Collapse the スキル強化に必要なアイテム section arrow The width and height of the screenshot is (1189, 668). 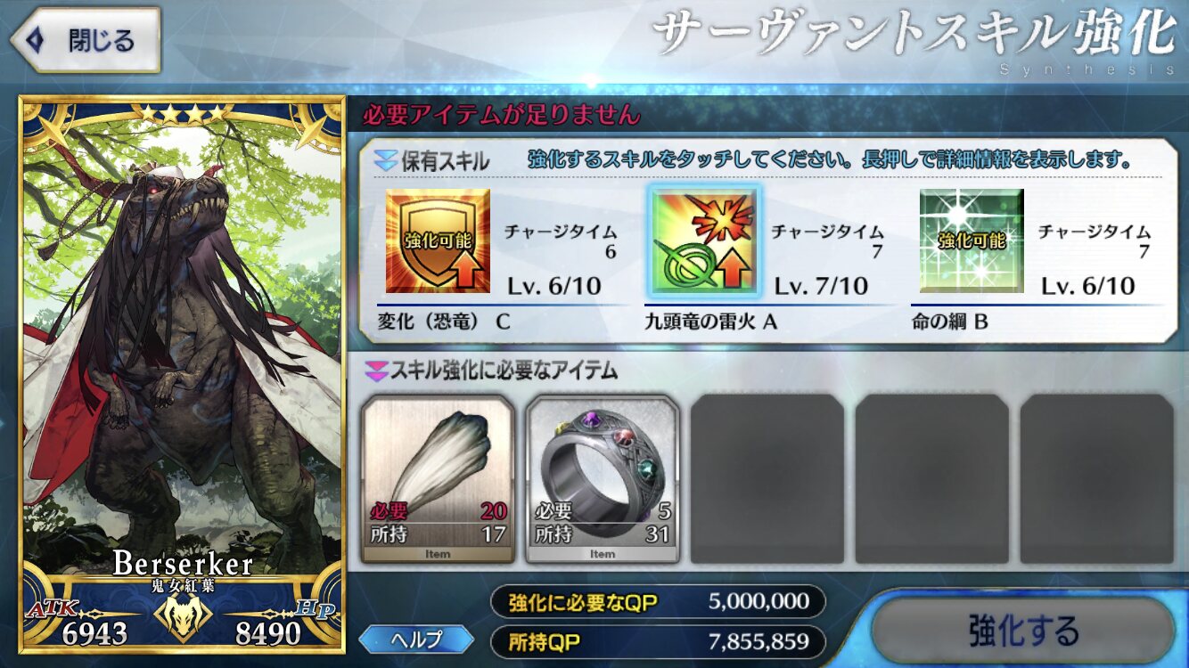click(376, 371)
